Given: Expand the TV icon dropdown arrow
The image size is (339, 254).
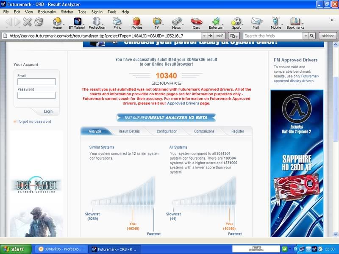Looking at the screenshot, I should [163, 24].
